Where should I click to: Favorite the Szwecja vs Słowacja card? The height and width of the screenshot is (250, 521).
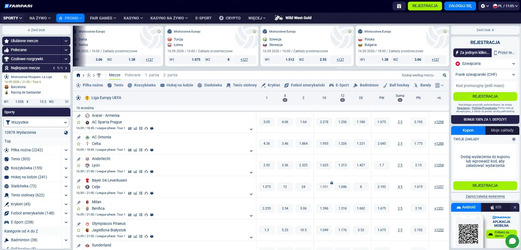point(350,31)
